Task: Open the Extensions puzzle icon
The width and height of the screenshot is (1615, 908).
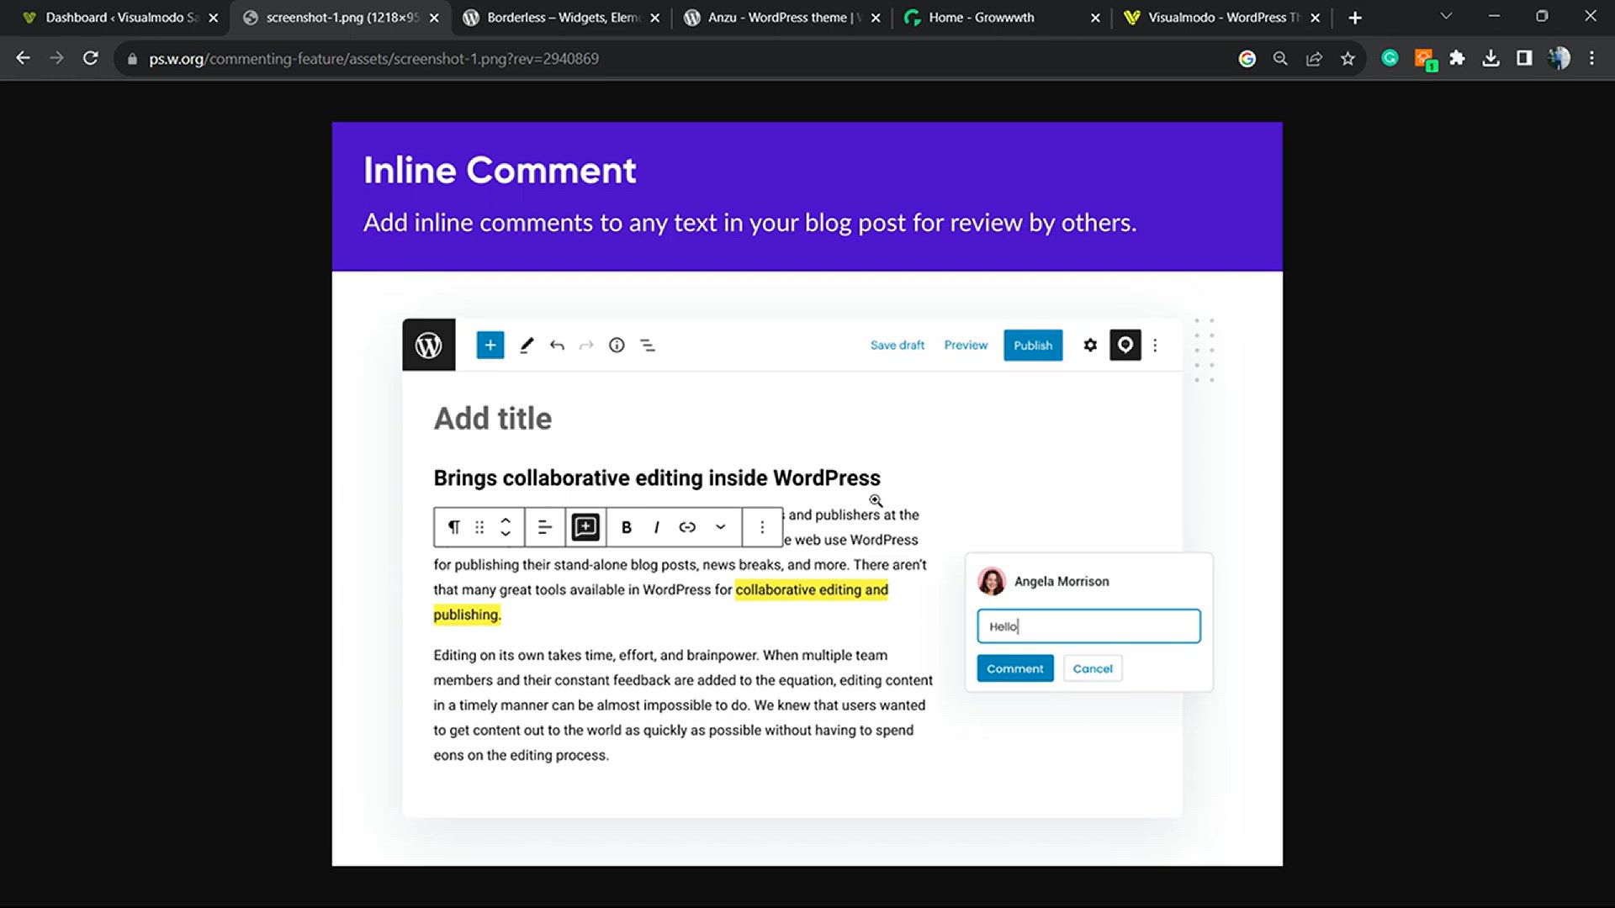Action: click(1457, 58)
